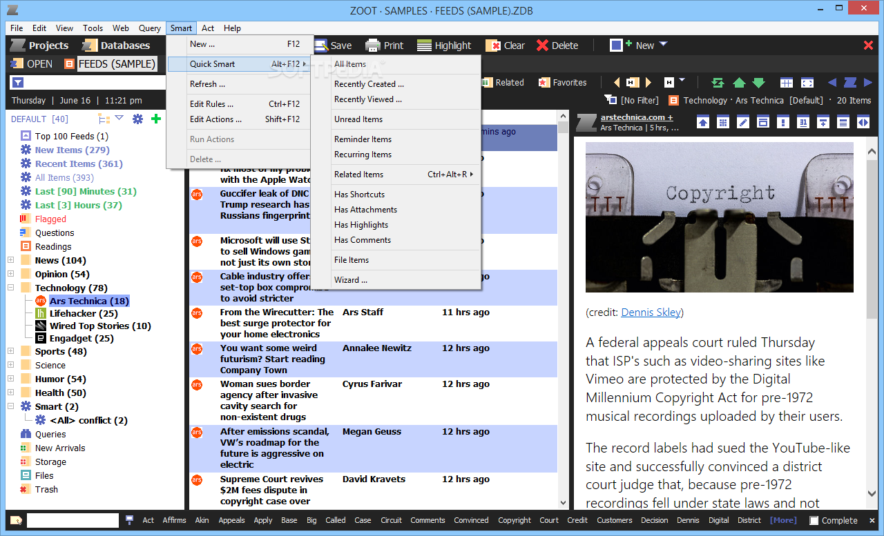Click the grid layout icon
Viewport: 884px width, 536px height.
point(787,83)
